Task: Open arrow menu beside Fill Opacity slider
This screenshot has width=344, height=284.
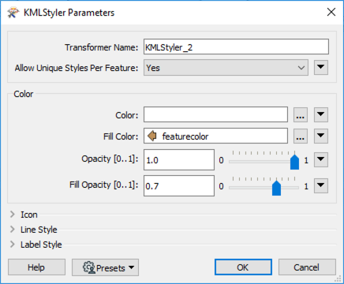Action: [321, 185]
